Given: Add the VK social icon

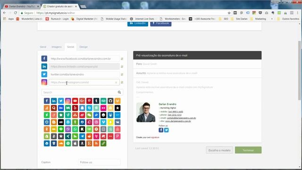Looking at the screenshot, I should click(117, 122).
